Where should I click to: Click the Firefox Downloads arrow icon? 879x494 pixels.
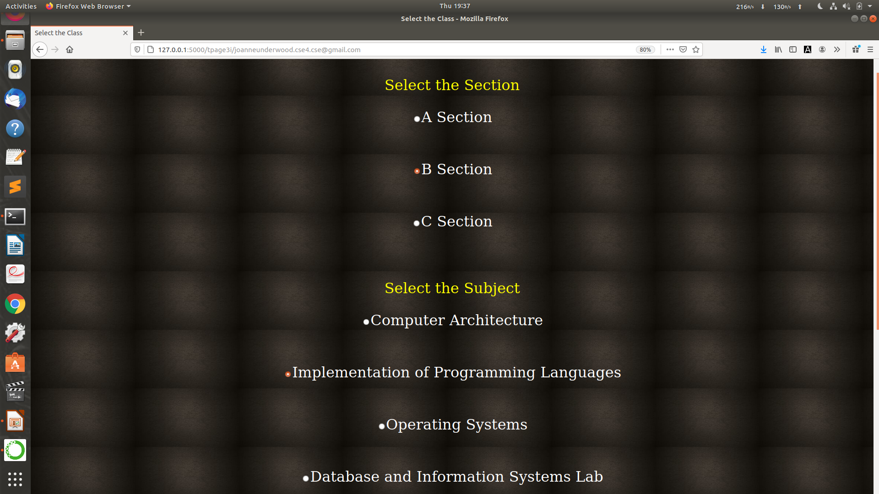click(763, 49)
